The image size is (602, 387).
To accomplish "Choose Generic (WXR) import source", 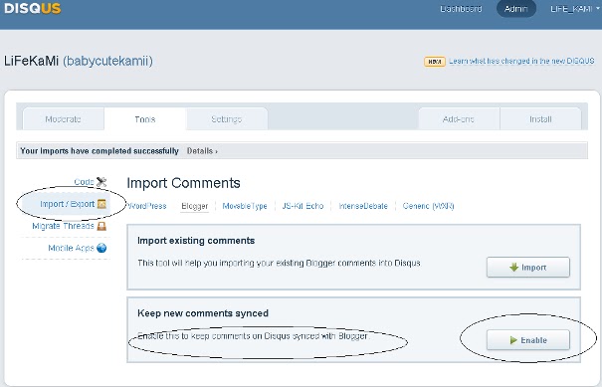I will [428, 206].
